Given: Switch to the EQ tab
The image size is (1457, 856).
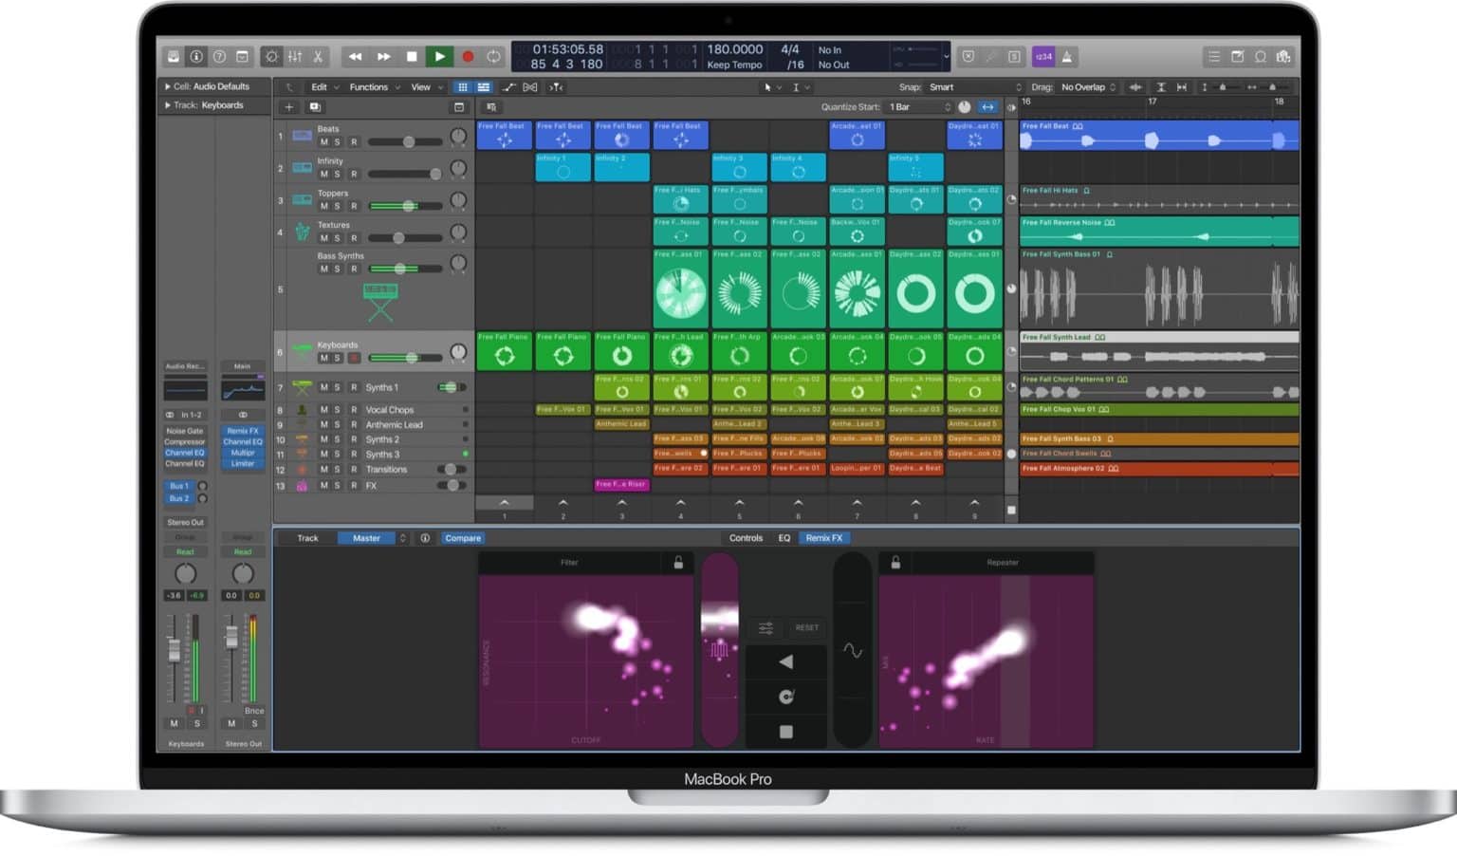Looking at the screenshot, I should 784,538.
